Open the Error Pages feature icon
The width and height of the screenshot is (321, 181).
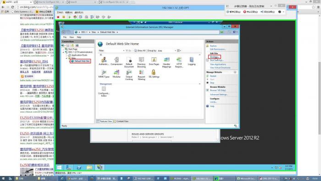(x=154, y=61)
